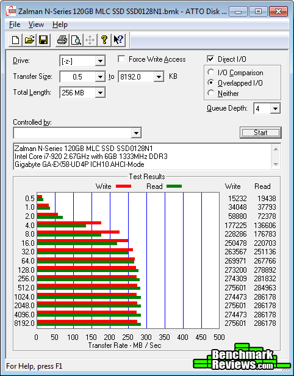Open the Total Length 256 MB dropdown
Image resolution: width=294 pixels, height=376 pixels.
pyautogui.click(x=100, y=92)
